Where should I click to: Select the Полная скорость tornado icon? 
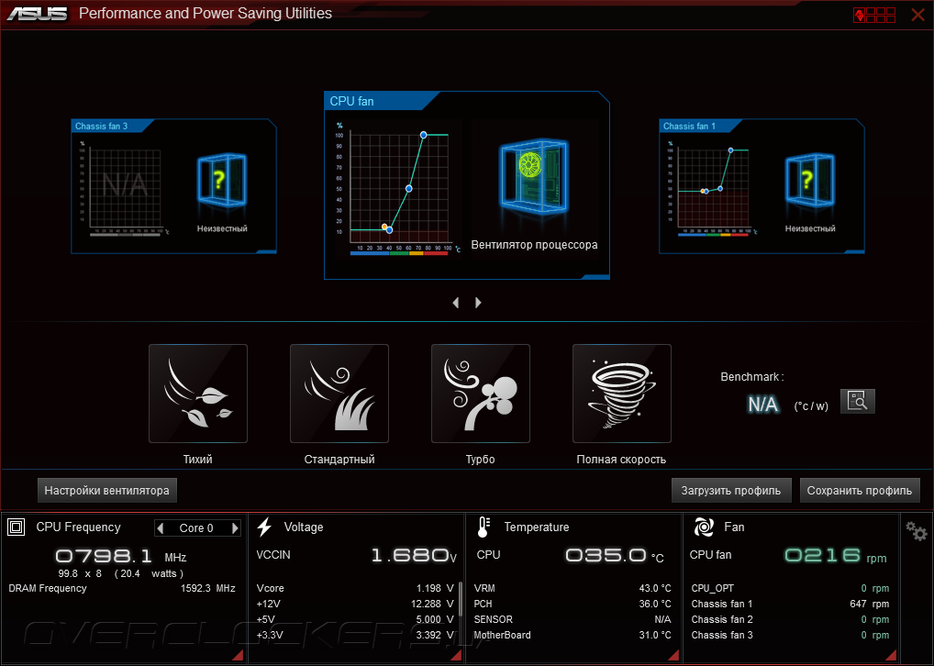621,394
